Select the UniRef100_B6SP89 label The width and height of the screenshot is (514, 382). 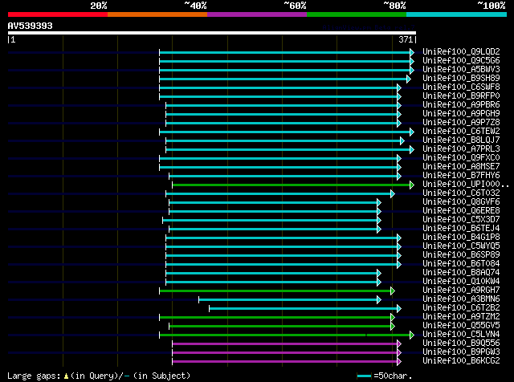(461, 255)
